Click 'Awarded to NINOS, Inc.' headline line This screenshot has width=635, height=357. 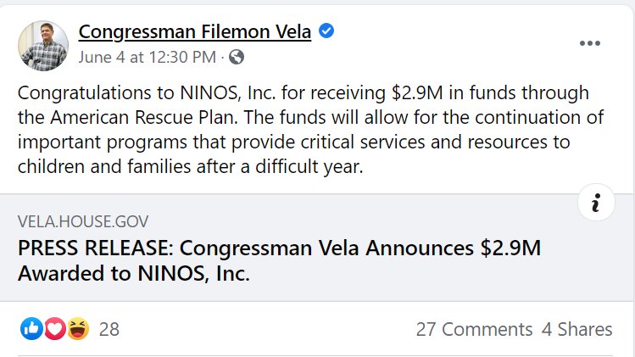tap(134, 273)
